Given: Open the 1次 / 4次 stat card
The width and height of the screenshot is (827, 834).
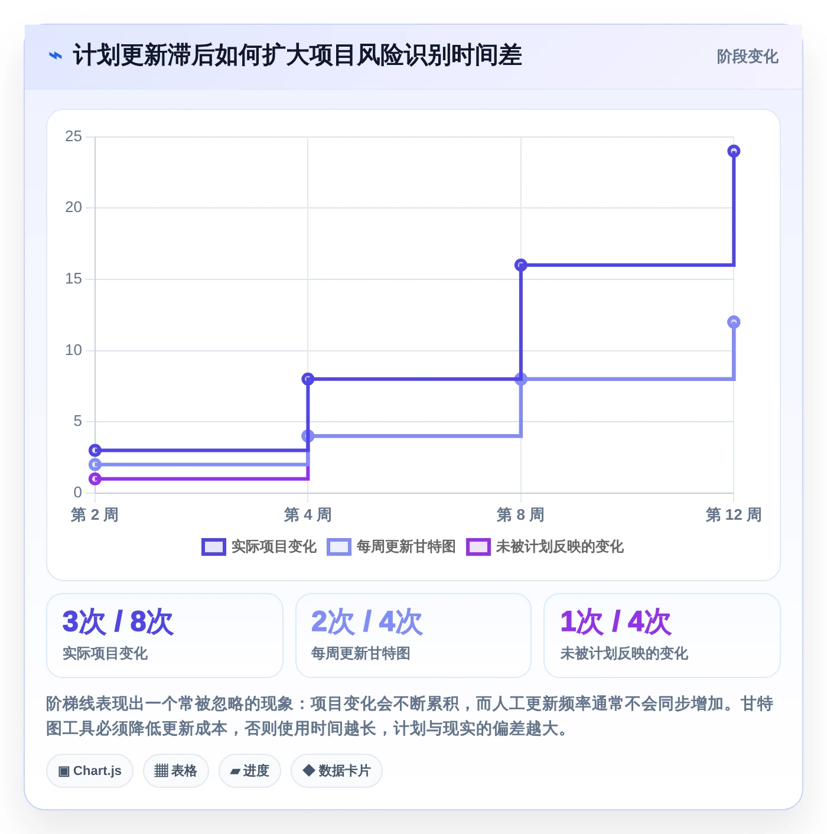Looking at the screenshot, I should click(x=662, y=636).
